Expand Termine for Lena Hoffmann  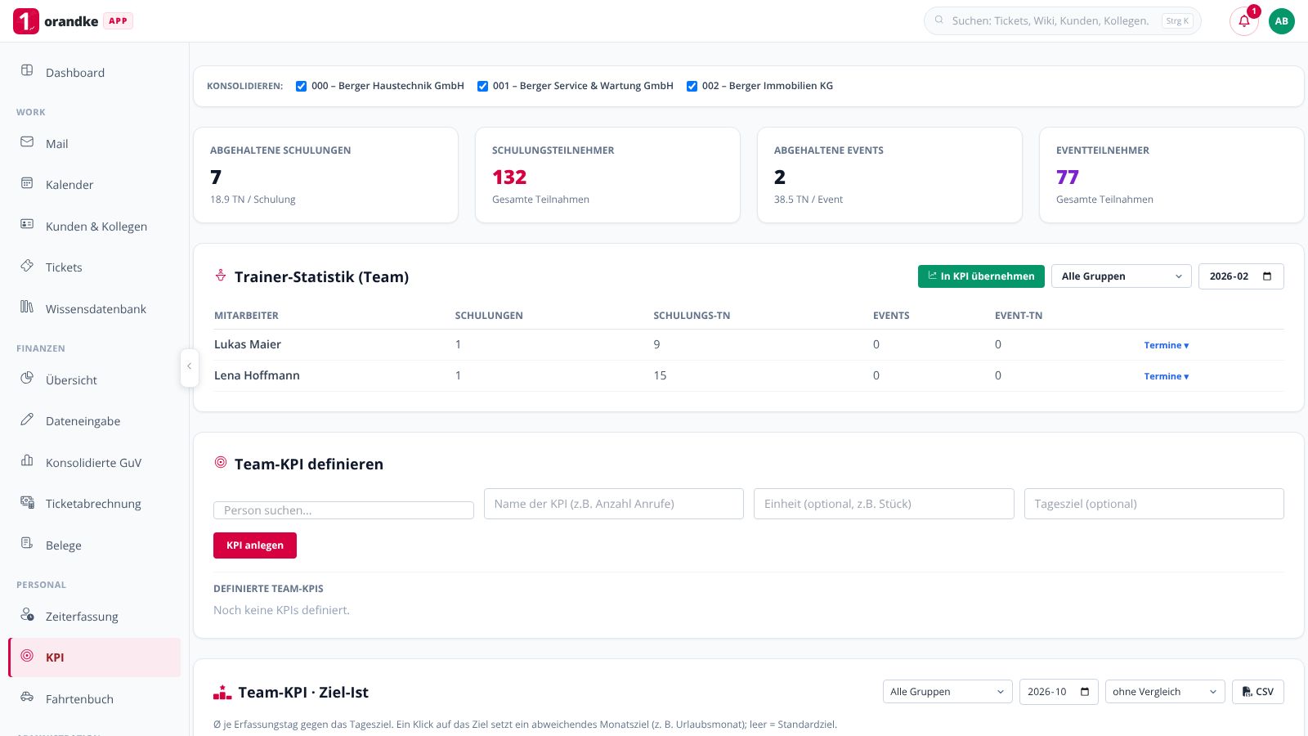click(x=1167, y=376)
